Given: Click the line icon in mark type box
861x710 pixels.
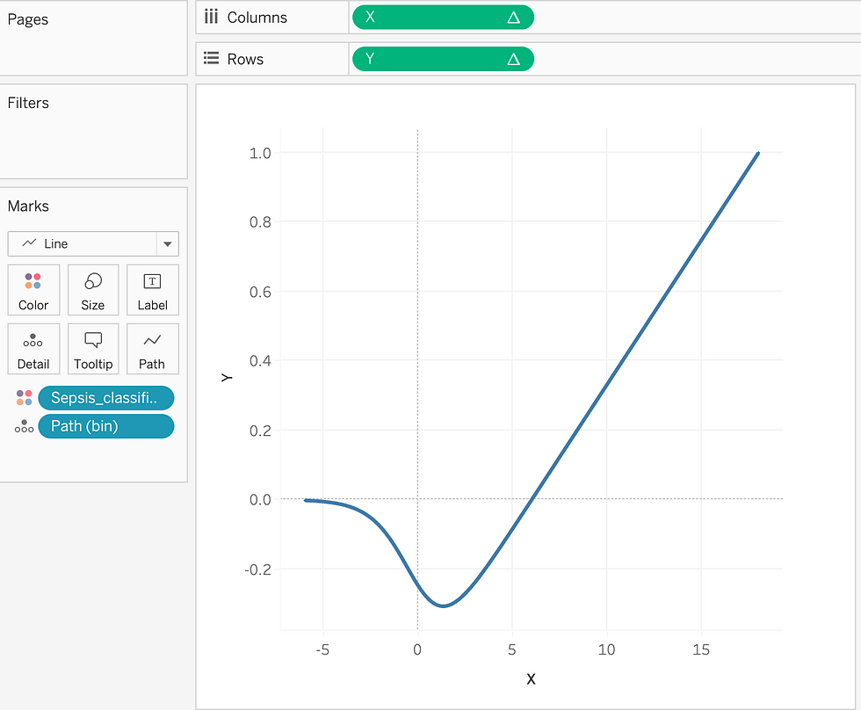Looking at the screenshot, I should coord(29,243).
